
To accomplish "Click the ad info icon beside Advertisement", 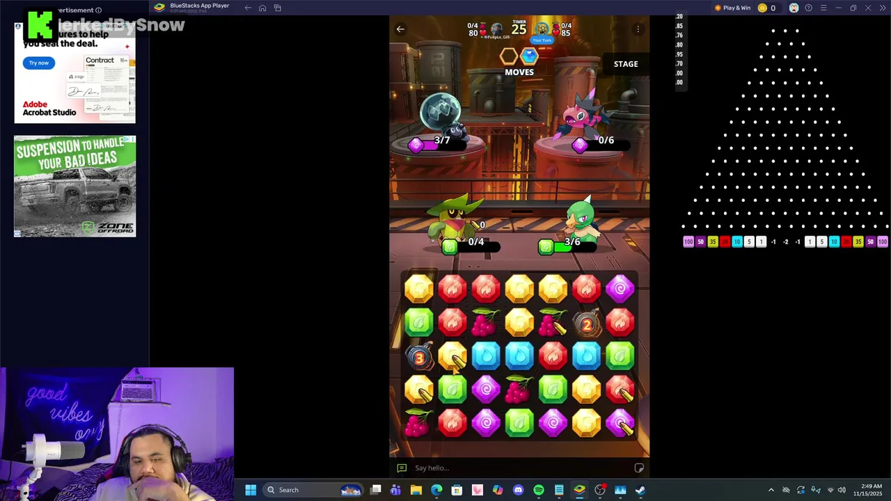I will coord(98,10).
